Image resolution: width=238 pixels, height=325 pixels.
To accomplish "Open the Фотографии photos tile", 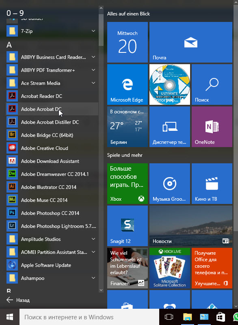I will point(170,84).
